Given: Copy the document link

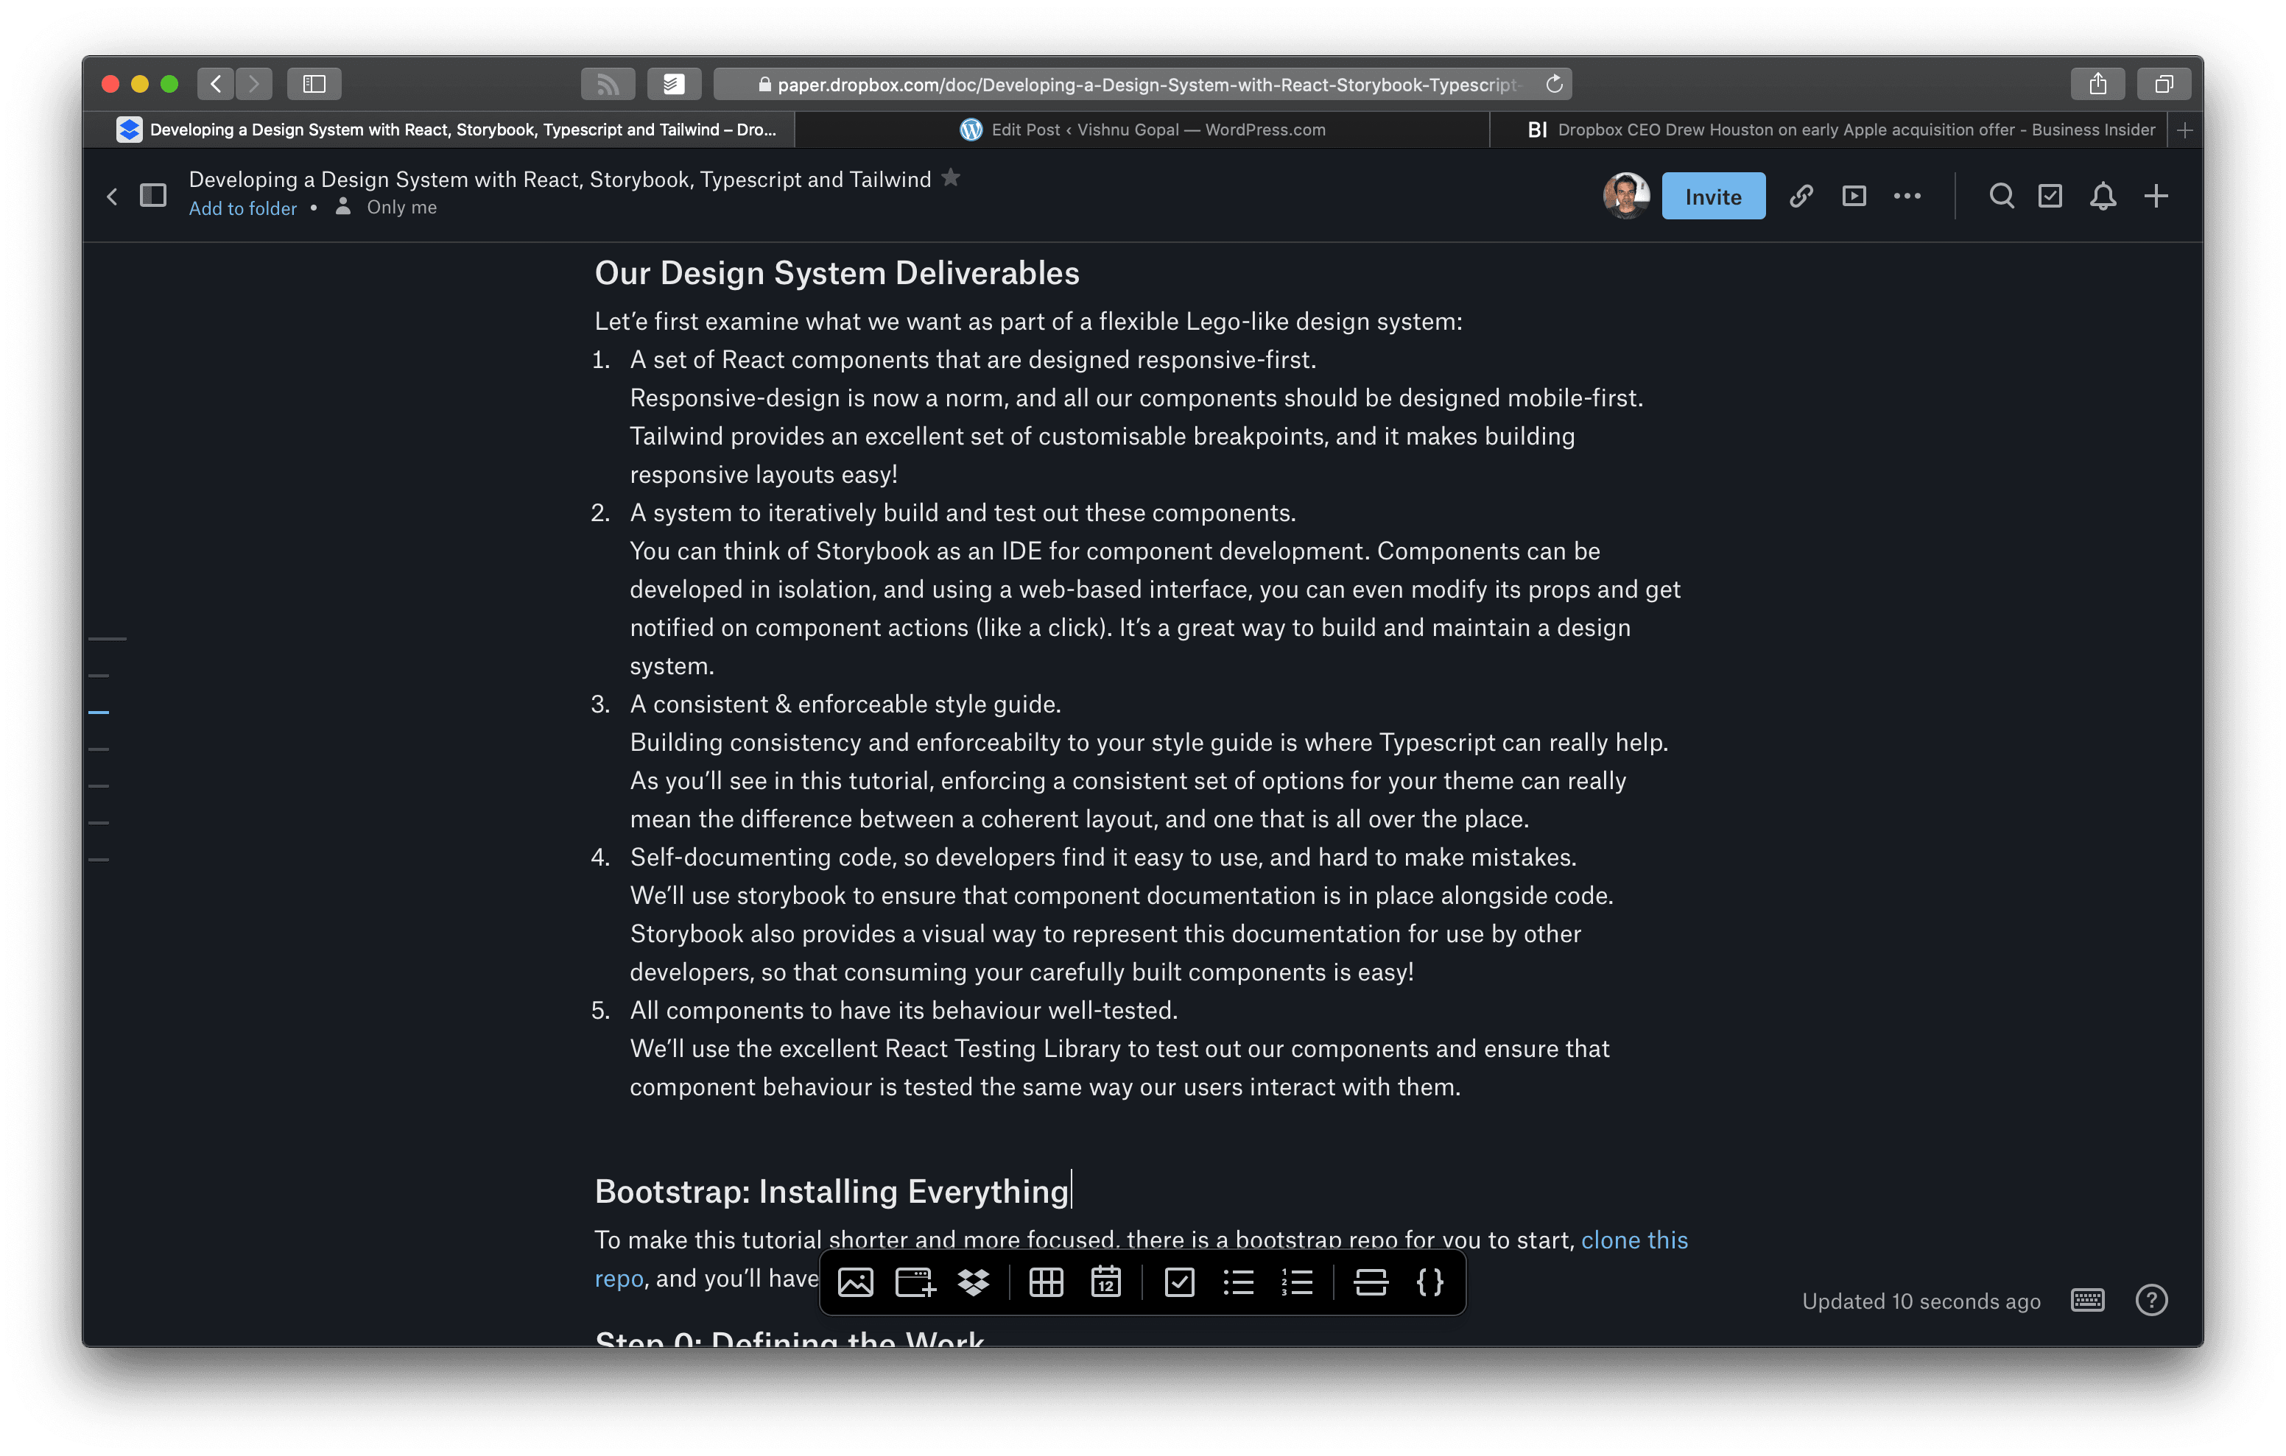Looking at the screenshot, I should pyautogui.click(x=1801, y=197).
